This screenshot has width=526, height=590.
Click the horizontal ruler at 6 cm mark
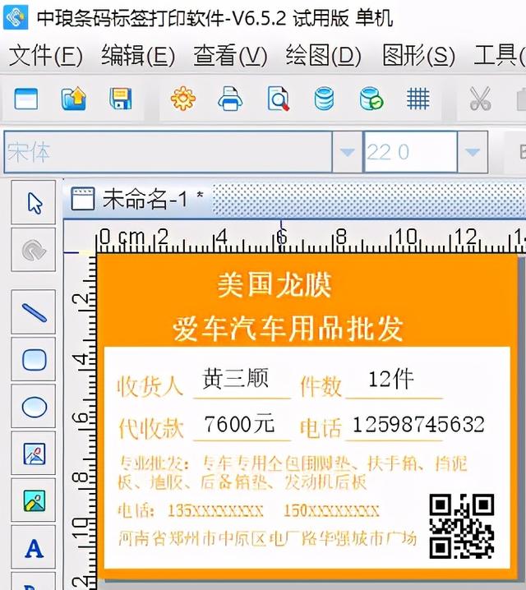pyautogui.click(x=281, y=237)
